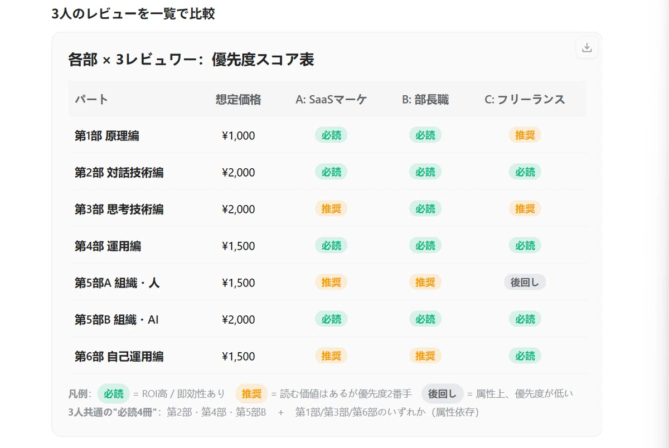Select the 必読 badge in the legend
The height and width of the screenshot is (448, 669).
point(114,393)
